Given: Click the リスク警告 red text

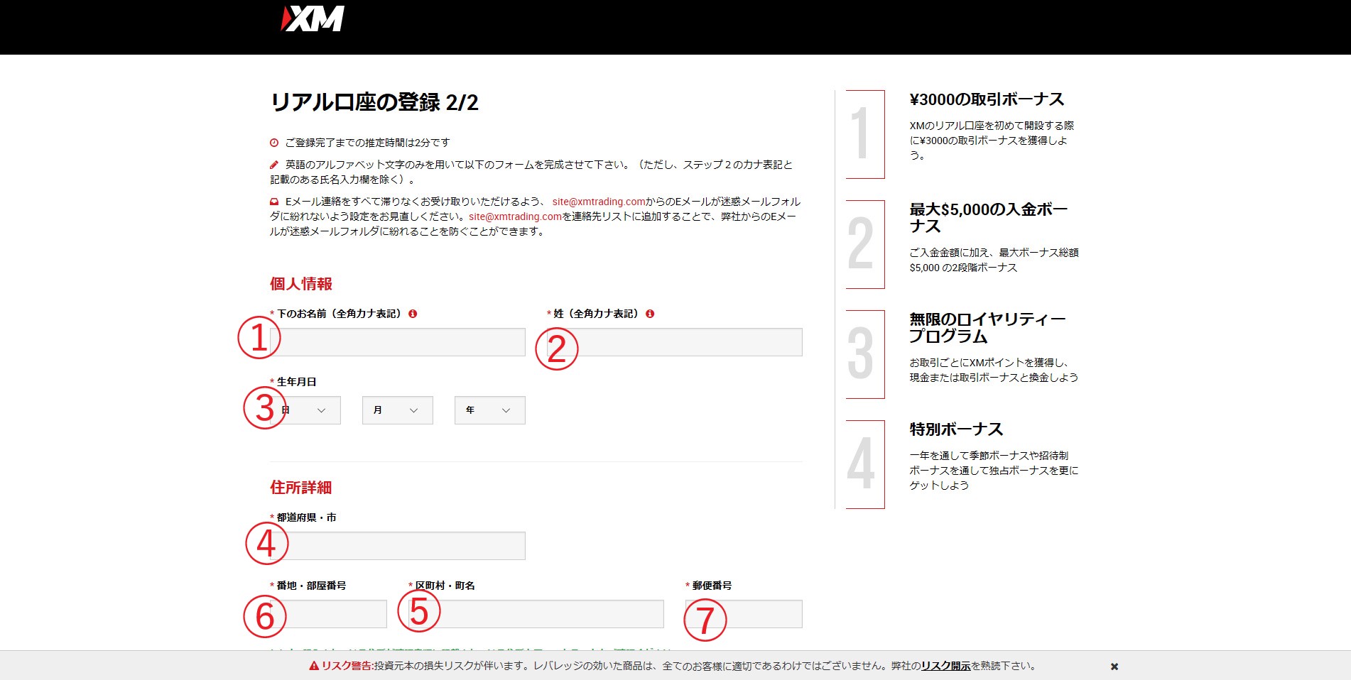Looking at the screenshot, I should 347,666.
